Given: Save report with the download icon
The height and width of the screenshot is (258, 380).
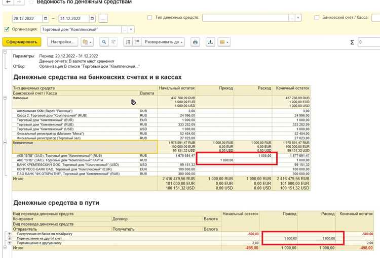Looking at the screenshot, I should [210, 42].
